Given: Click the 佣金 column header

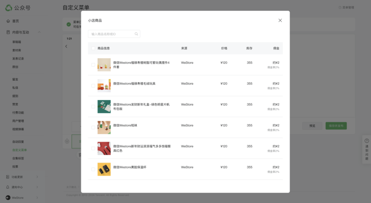Looking at the screenshot, I should 276,48.
